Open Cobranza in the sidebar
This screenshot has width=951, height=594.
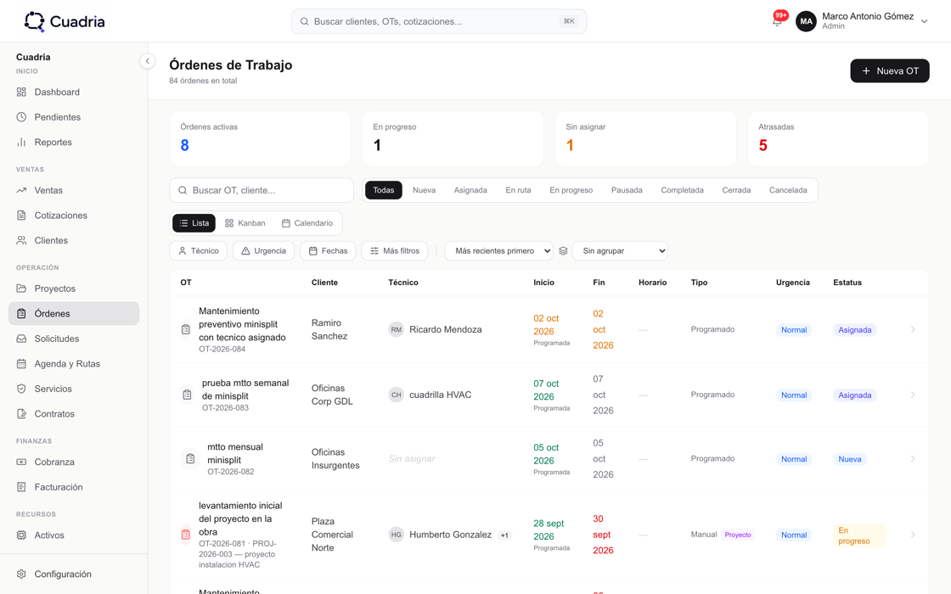(74, 462)
